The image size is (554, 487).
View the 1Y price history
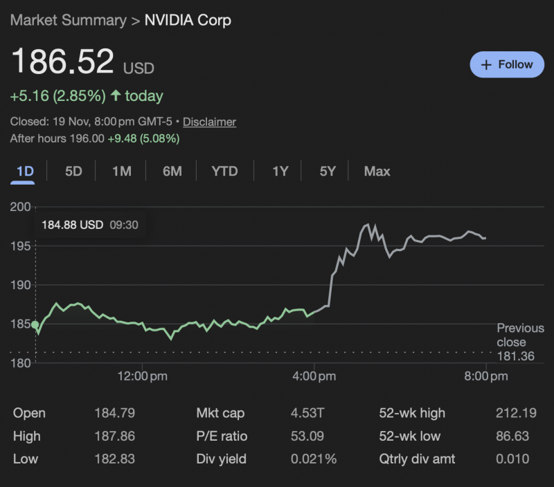(x=280, y=171)
